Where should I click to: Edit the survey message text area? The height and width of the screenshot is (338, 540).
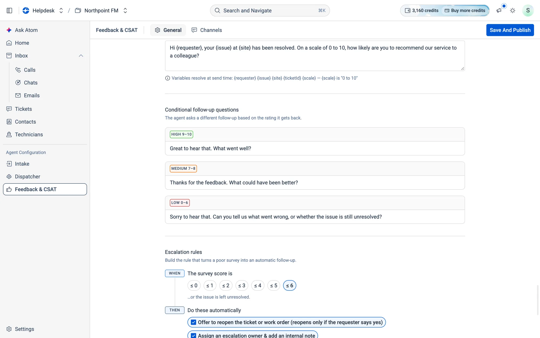click(x=315, y=56)
